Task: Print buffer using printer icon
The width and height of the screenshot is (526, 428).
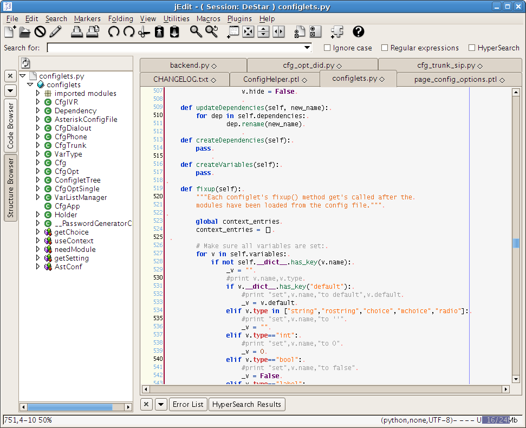Action: [77, 32]
